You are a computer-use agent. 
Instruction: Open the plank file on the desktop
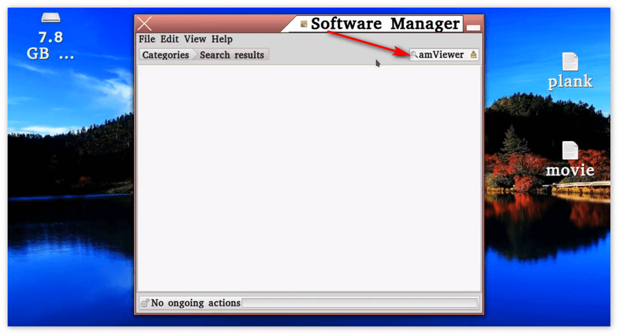point(570,62)
